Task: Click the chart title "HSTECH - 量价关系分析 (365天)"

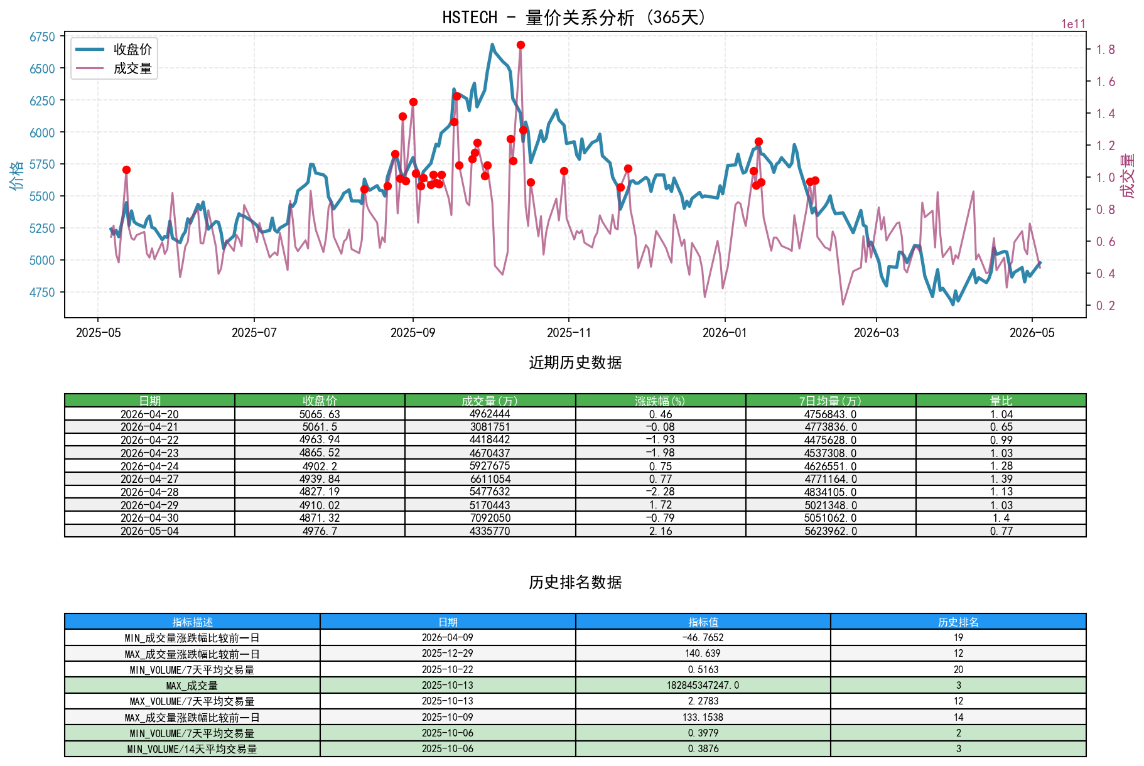Action: click(x=575, y=18)
